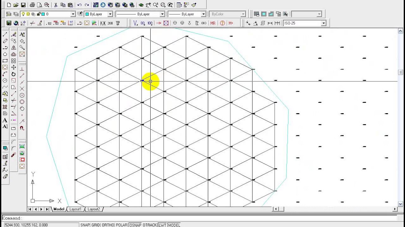Toggle MODEL space button in status bar
405x227 pixels.
(x=174, y=225)
